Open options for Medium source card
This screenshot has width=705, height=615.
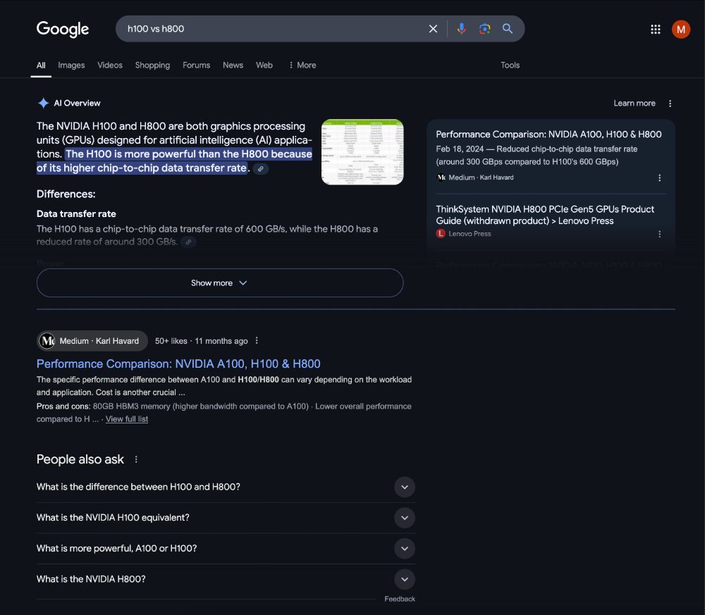click(x=659, y=178)
